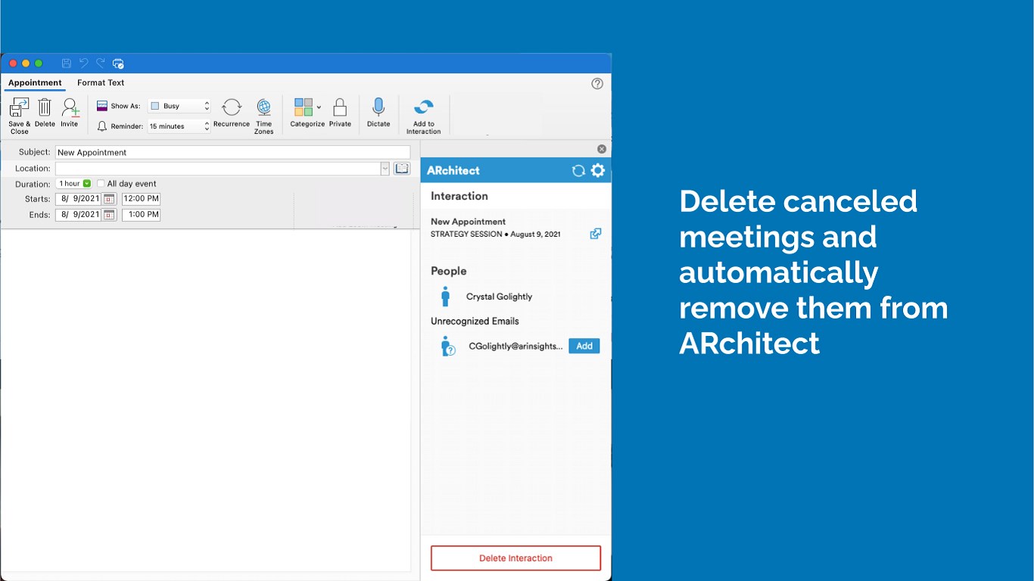
Task: Click the Save & Close icon
Action: 19,108
